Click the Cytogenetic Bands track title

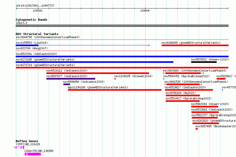tap(32, 20)
